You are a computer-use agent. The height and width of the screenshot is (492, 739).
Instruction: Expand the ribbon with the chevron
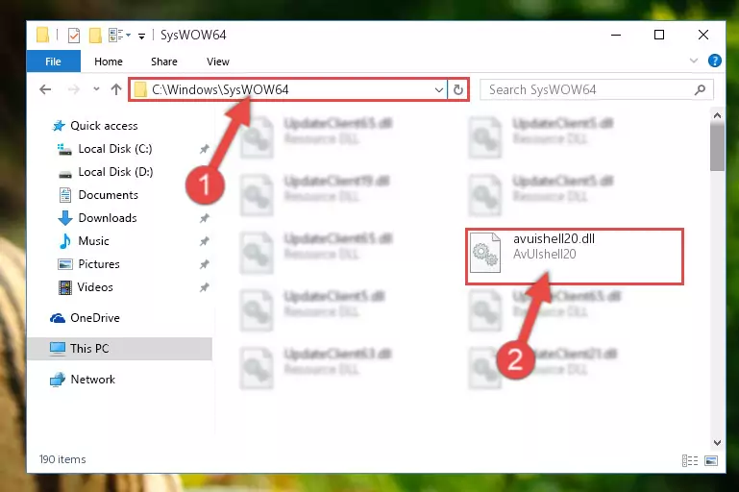693,61
